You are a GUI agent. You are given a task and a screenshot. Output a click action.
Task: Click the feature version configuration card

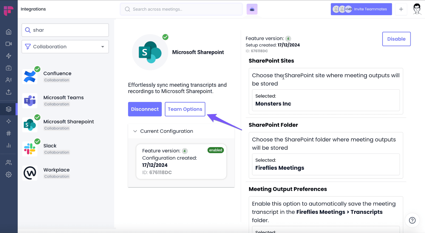181,162
